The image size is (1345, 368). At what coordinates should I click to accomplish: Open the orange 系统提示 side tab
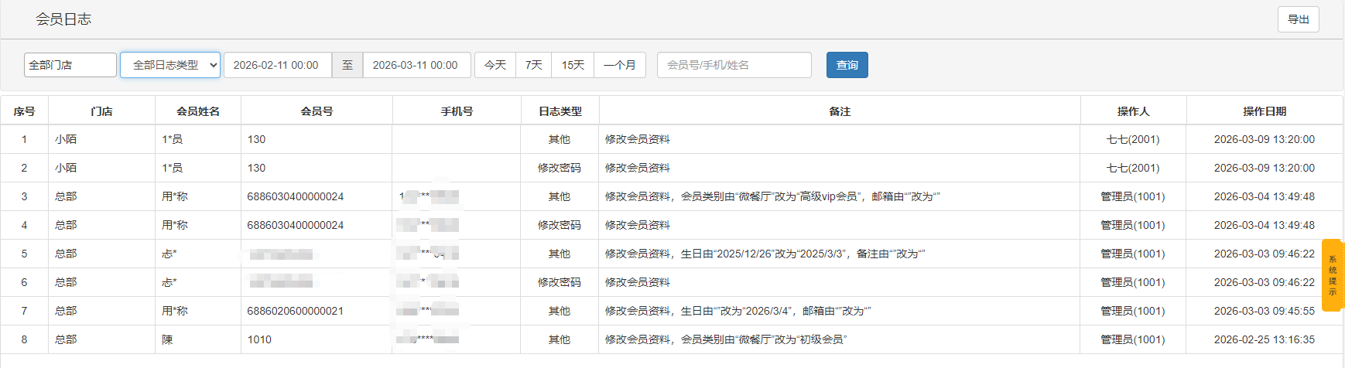click(x=1333, y=275)
